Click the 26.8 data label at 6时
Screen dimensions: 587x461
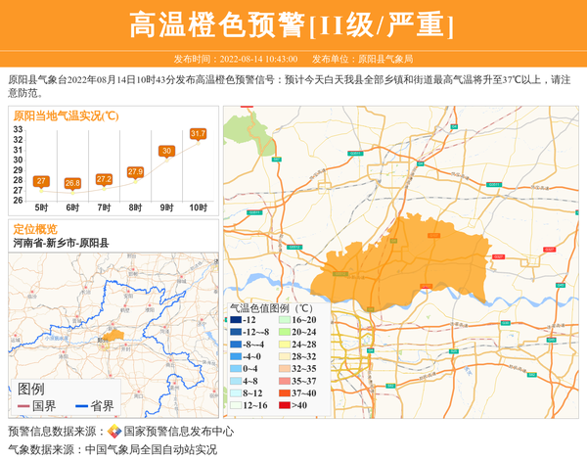tap(72, 183)
